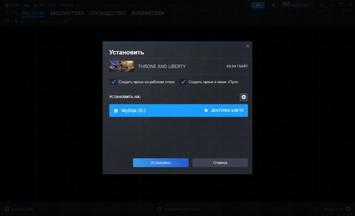
Task: Switch to the БИБЛИОТЕКА tab
Action: click(x=67, y=13)
